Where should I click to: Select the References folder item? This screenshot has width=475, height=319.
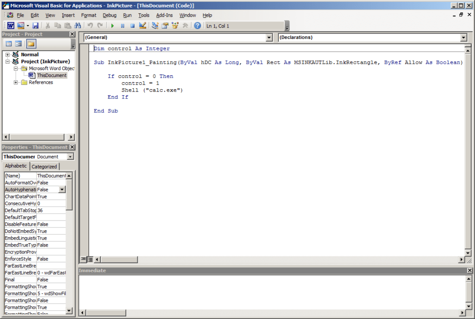[x=41, y=82]
